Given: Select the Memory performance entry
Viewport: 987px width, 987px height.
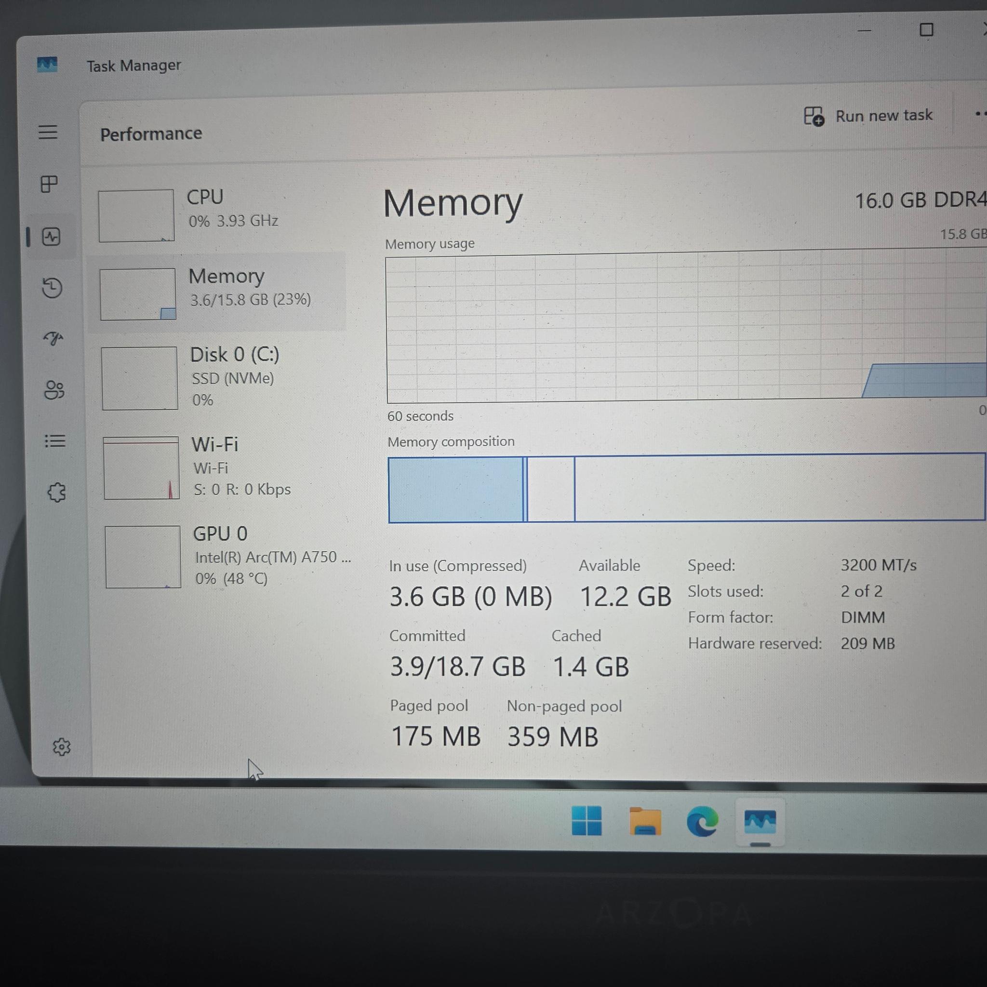Looking at the screenshot, I should tap(216, 292).
